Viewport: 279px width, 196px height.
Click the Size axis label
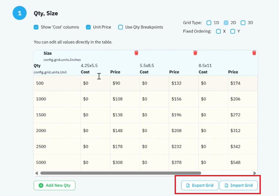pos(47,53)
